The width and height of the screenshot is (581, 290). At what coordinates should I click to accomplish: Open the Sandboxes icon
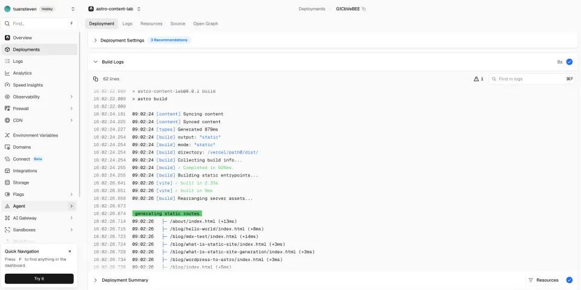pos(7,230)
